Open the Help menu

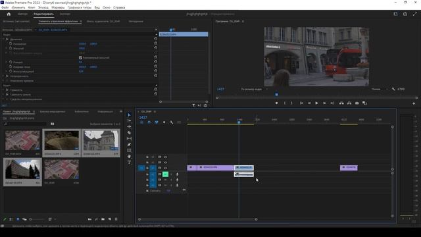pyautogui.click(x=119, y=7)
